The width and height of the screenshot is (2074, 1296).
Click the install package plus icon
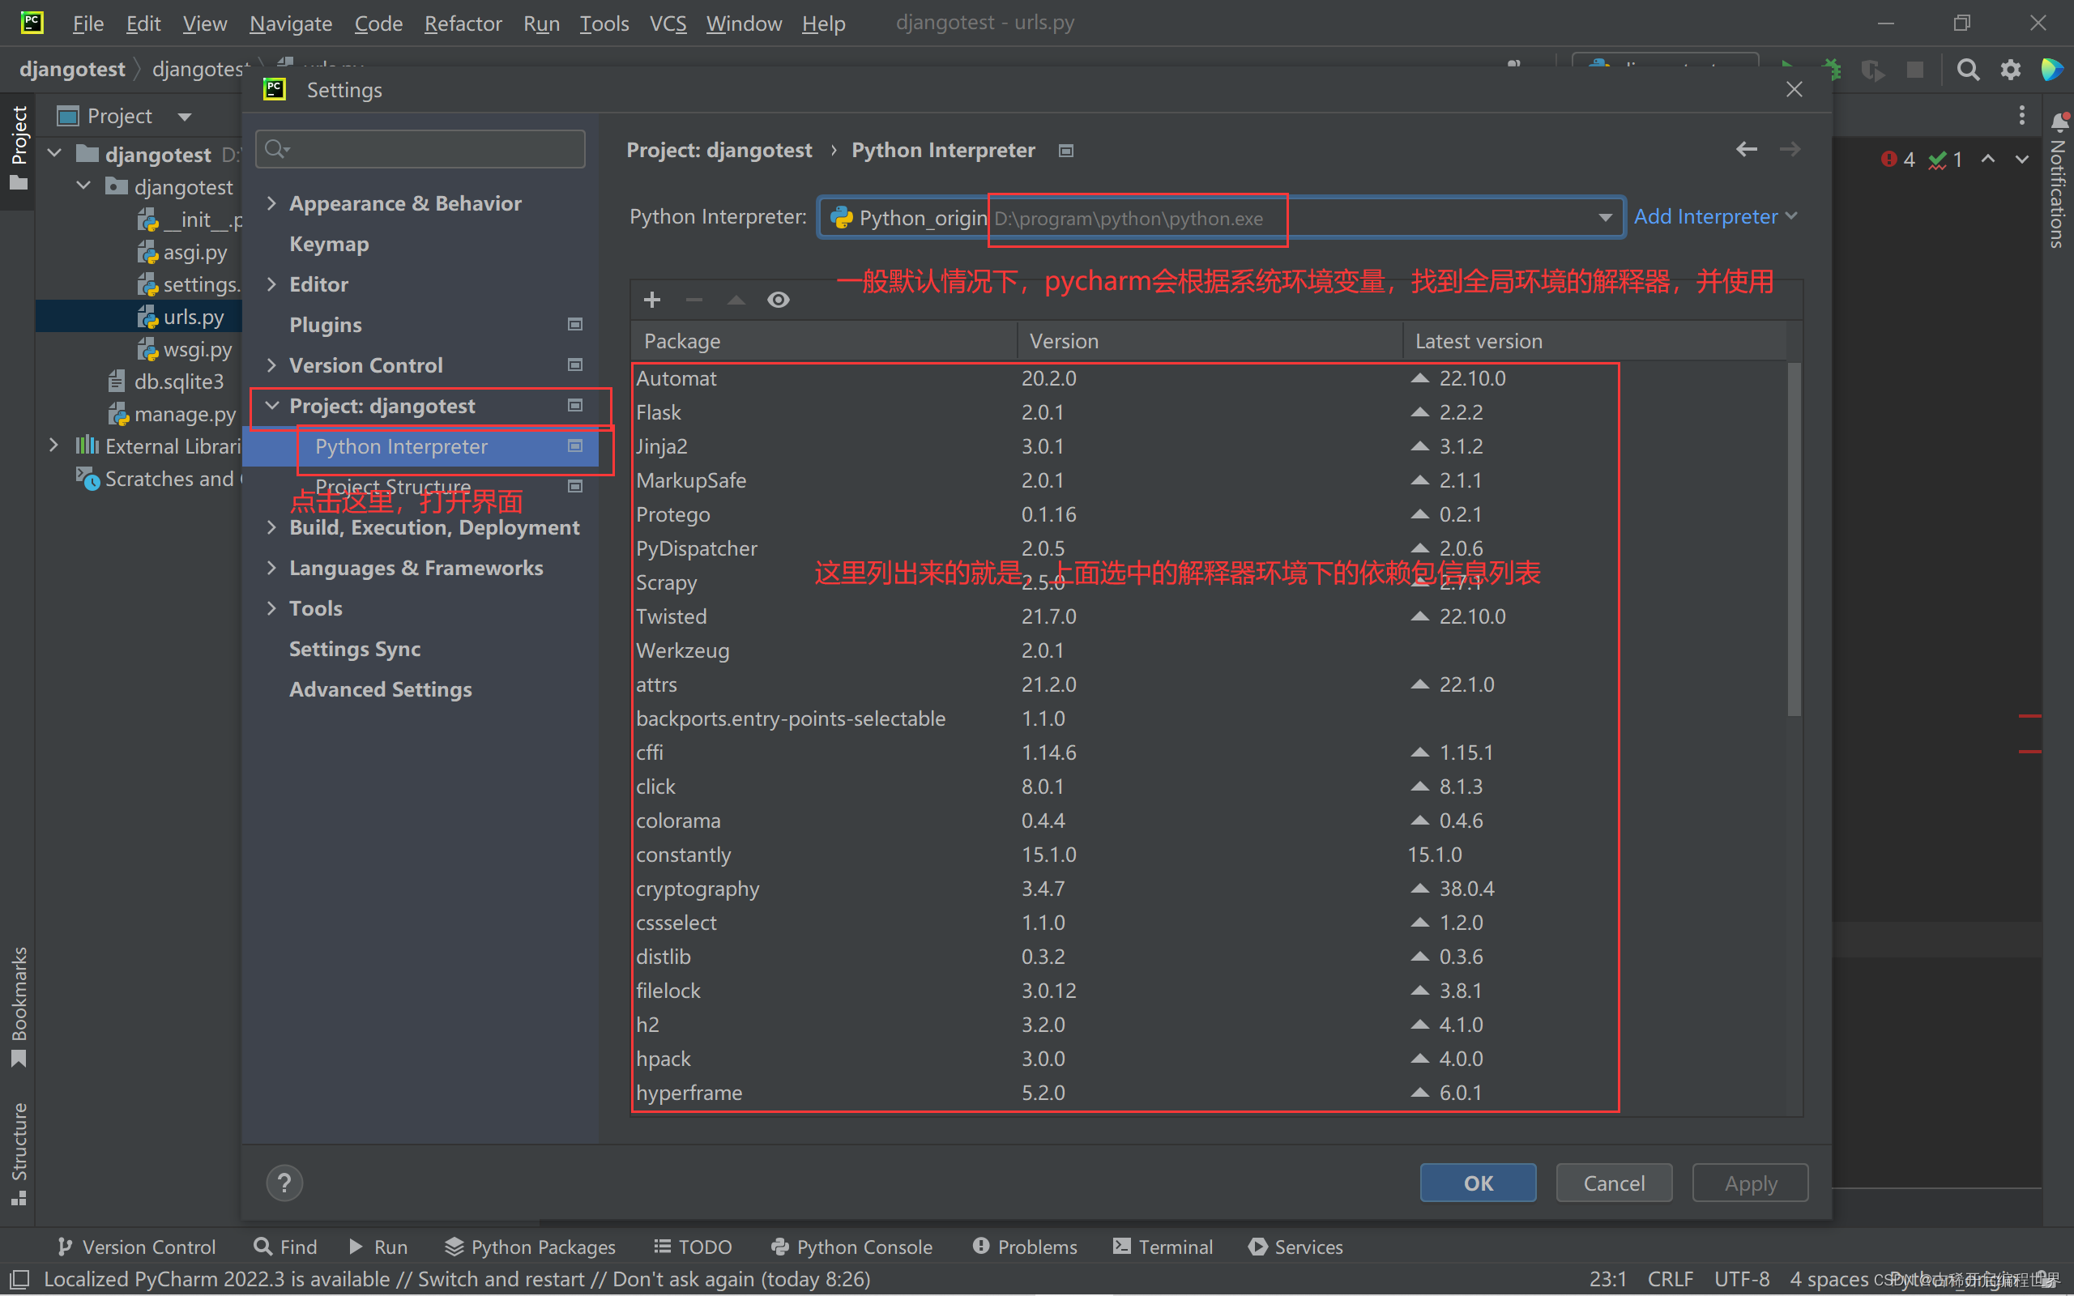[x=652, y=299]
